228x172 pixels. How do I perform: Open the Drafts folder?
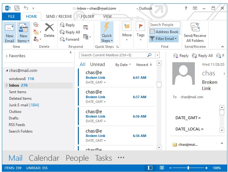[x=13, y=118]
